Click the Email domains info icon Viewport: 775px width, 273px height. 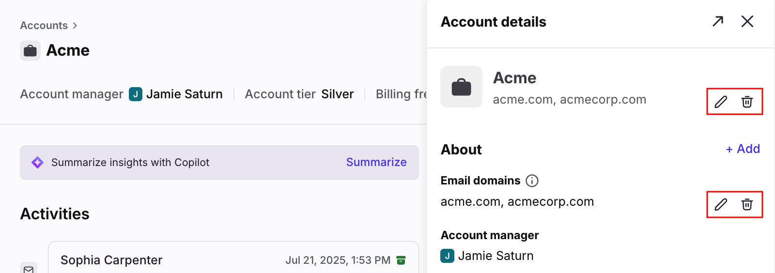tap(532, 181)
